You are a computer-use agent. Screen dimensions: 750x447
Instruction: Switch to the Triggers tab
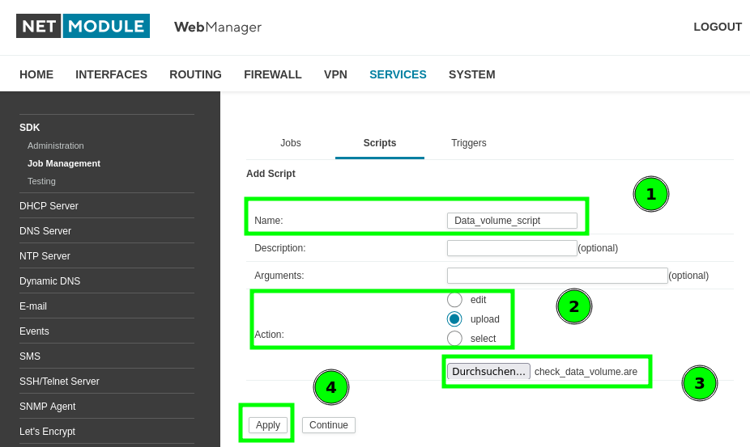(x=468, y=143)
